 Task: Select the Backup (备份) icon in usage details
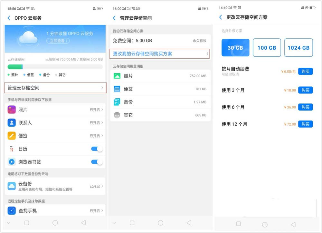[x=118, y=102]
